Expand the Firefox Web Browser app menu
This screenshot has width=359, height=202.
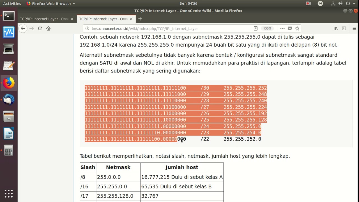click(51, 3)
